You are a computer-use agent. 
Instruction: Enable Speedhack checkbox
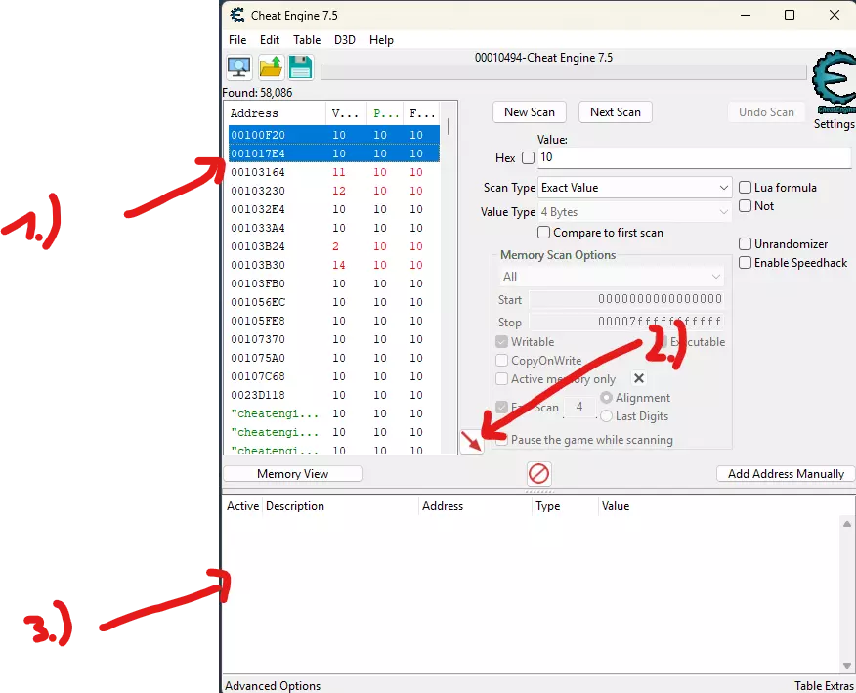pos(745,263)
